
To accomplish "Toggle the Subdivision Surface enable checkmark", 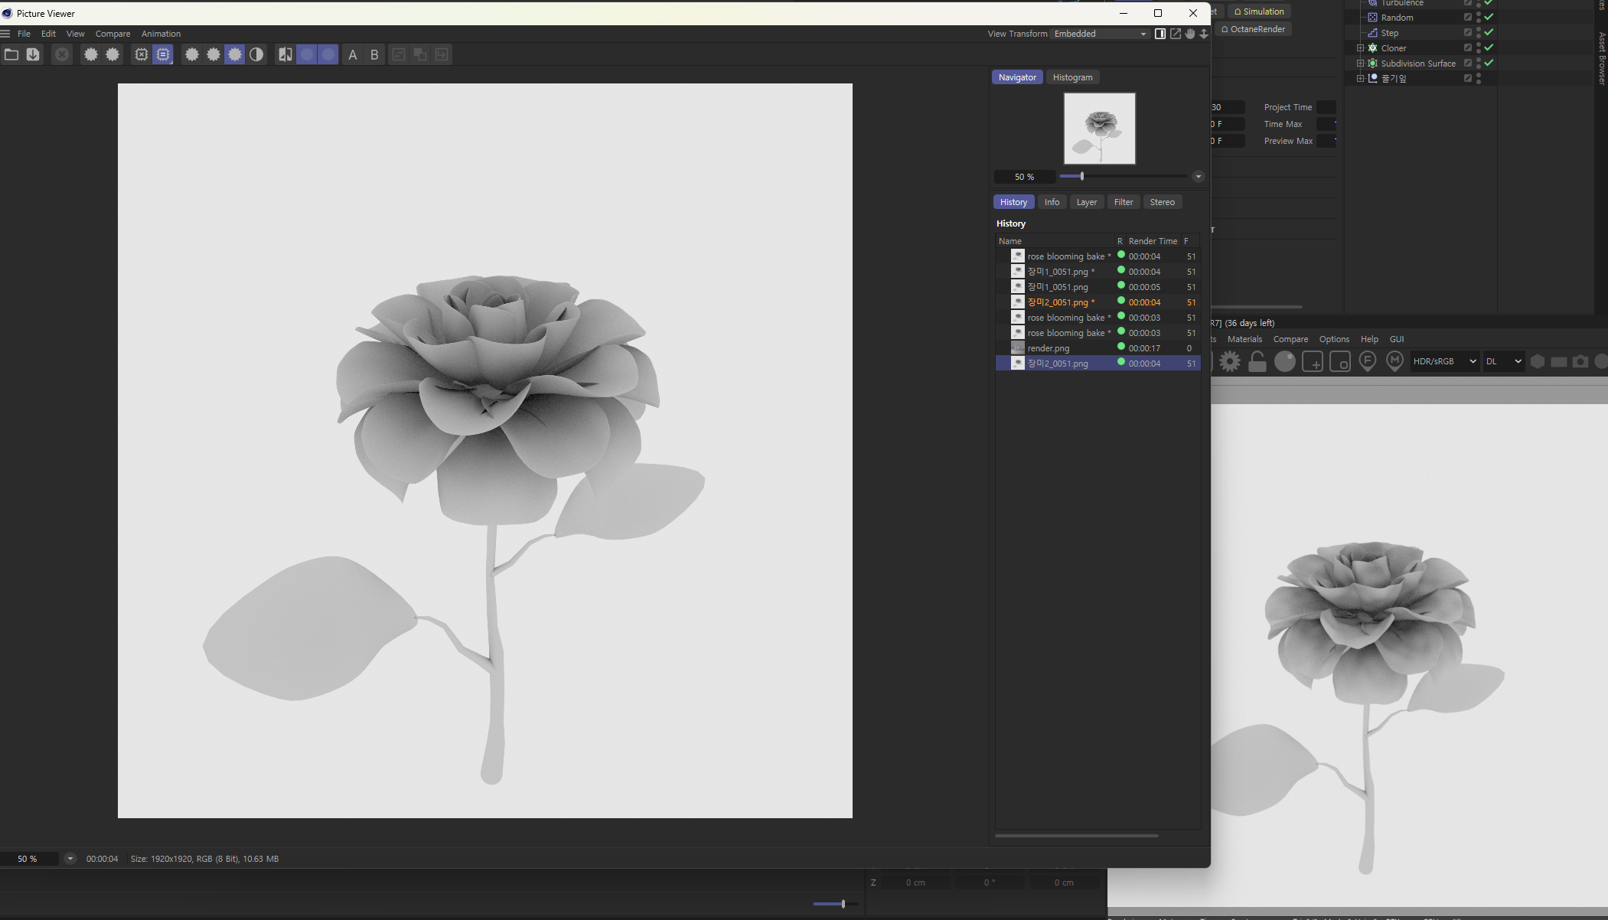I will (x=1489, y=63).
